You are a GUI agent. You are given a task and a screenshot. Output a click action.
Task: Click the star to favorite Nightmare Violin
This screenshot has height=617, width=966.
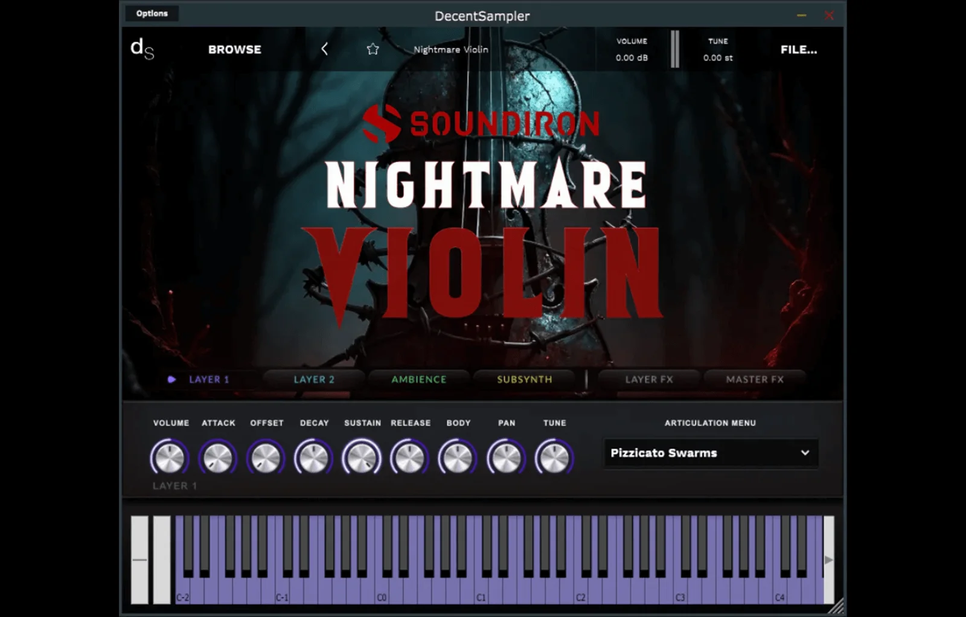[x=373, y=49]
